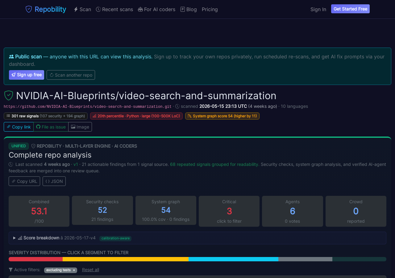Viewport: 395px width, 278px height.
Task: Click the 'Complete repo analysis' heading
Action: pyautogui.click(x=50, y=155)
